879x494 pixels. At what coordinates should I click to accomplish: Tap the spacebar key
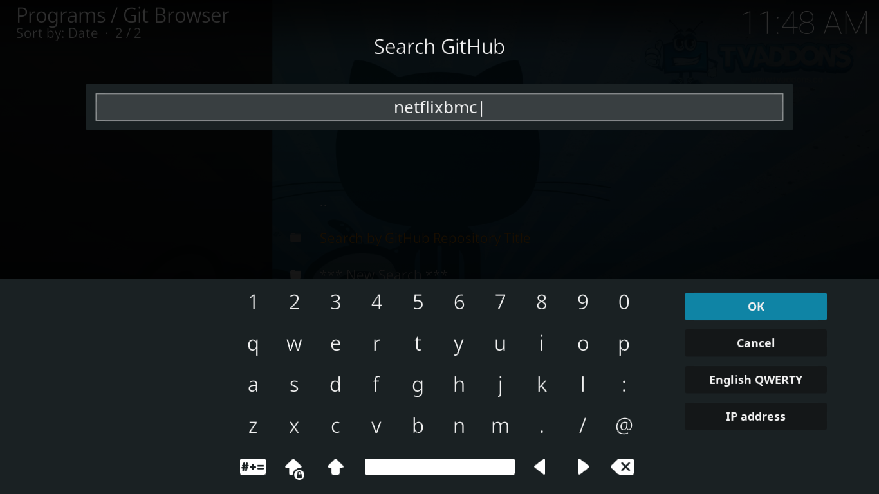(439, 467)
